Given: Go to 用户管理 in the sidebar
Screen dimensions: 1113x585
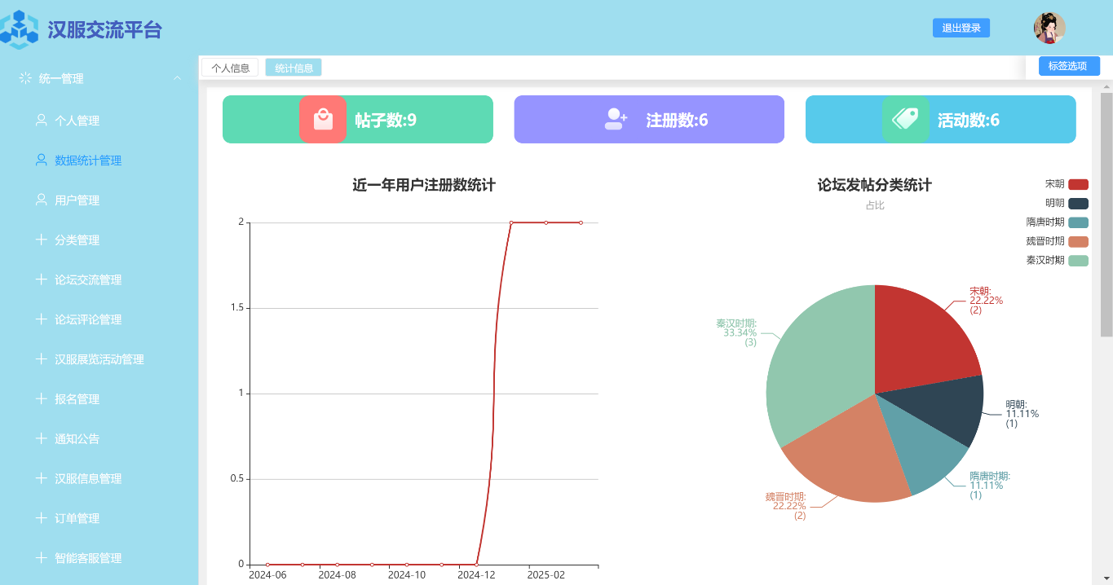Looking at the screenshot, I should coord(99,200).
